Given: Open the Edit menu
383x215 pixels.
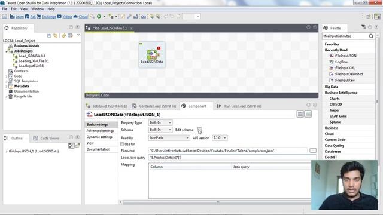Looking at the screenshot, I should point(14,9).
